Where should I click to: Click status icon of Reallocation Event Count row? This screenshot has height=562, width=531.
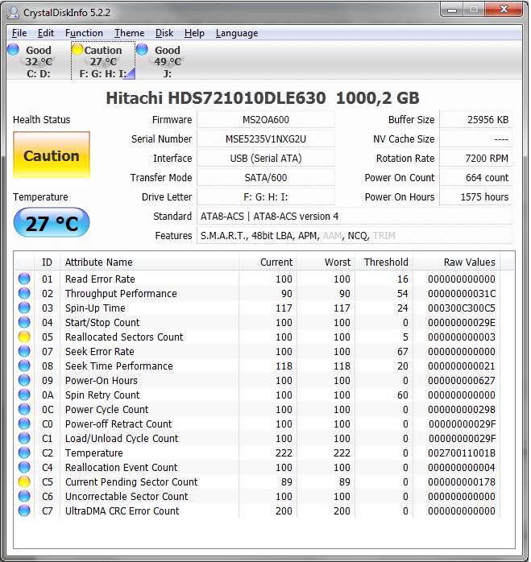point(24,467)
